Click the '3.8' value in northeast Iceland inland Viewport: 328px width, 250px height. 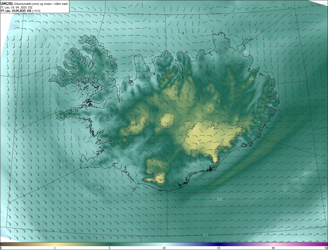coord(251,79)
